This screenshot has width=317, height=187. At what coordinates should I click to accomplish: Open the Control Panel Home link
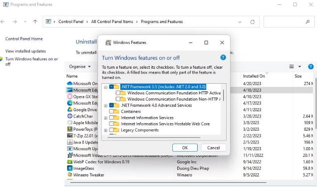pyautogui.click(x=24, y=39)
